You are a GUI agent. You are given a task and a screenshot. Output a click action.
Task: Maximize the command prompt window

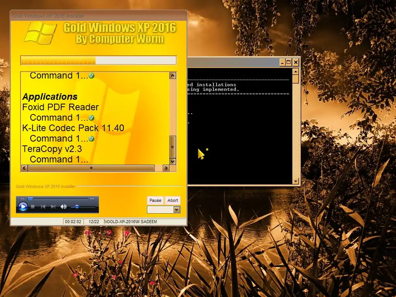[x=288, y=62]
